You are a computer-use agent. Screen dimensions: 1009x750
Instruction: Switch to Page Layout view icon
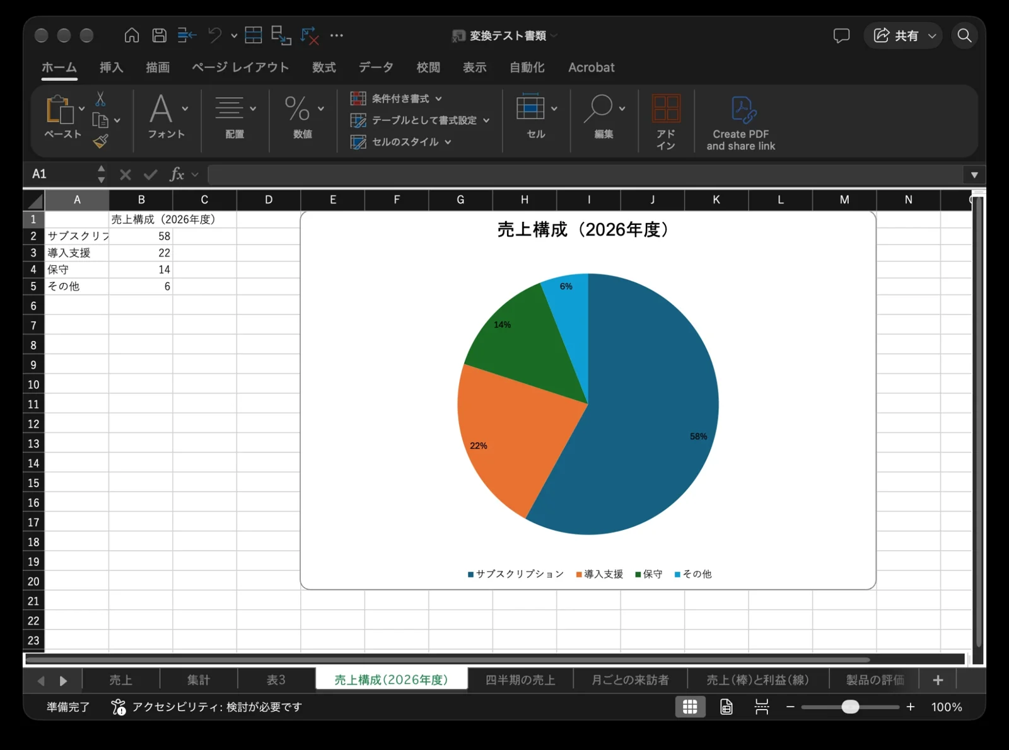pyautogui.click(x=726, y=707)
